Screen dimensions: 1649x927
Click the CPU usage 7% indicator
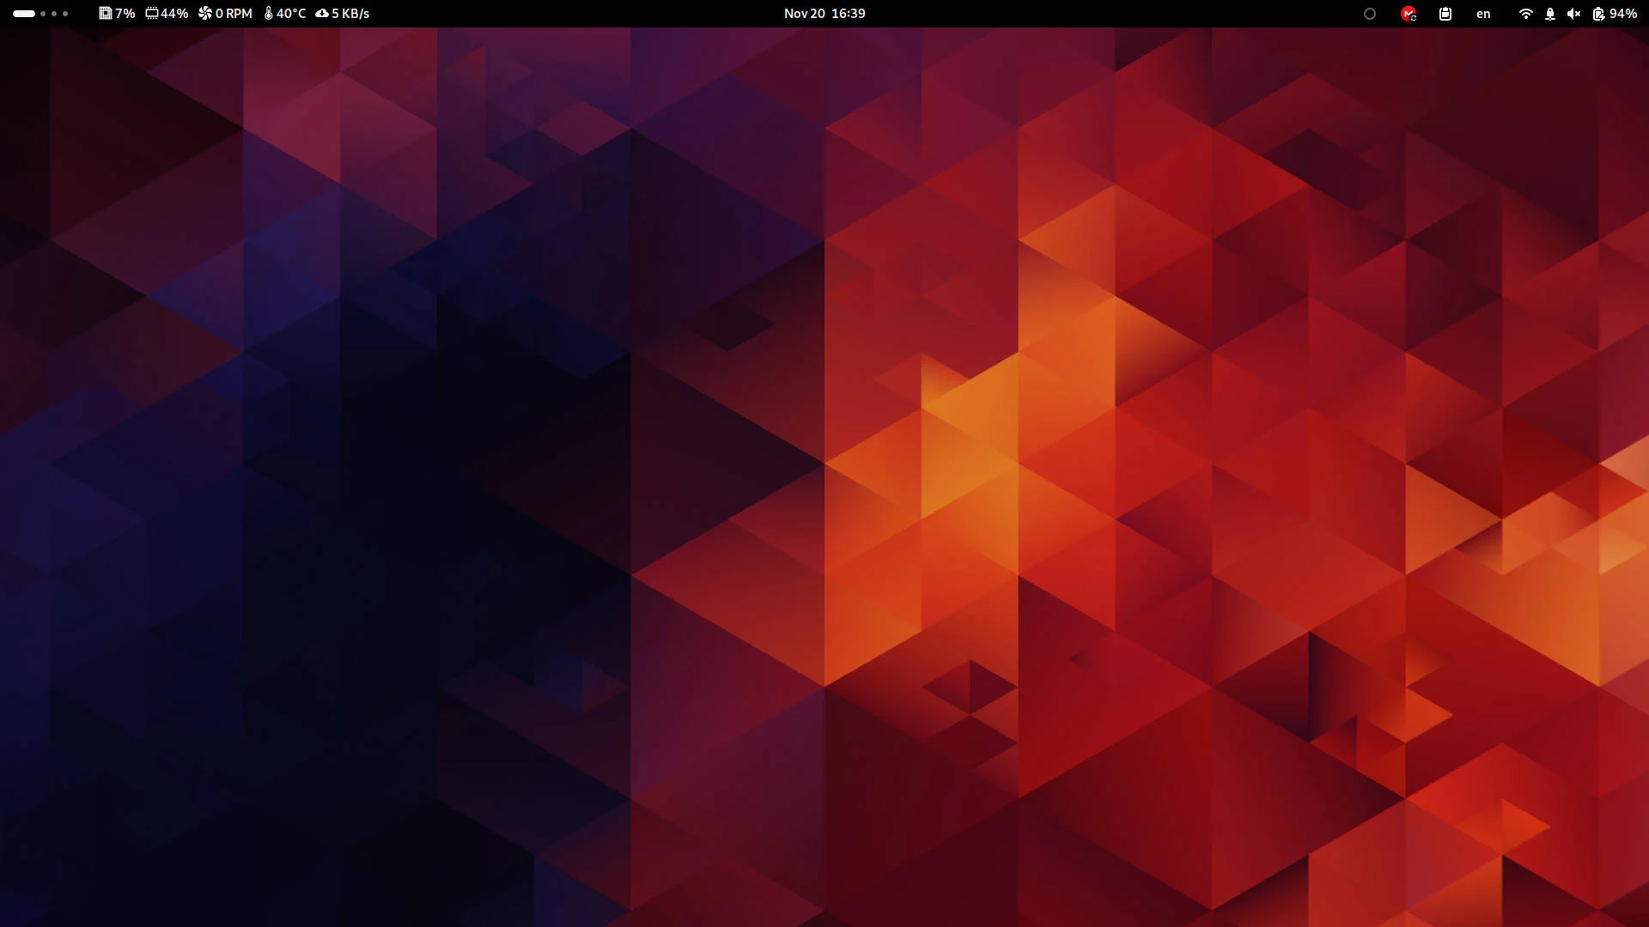(x=117, y=14)
